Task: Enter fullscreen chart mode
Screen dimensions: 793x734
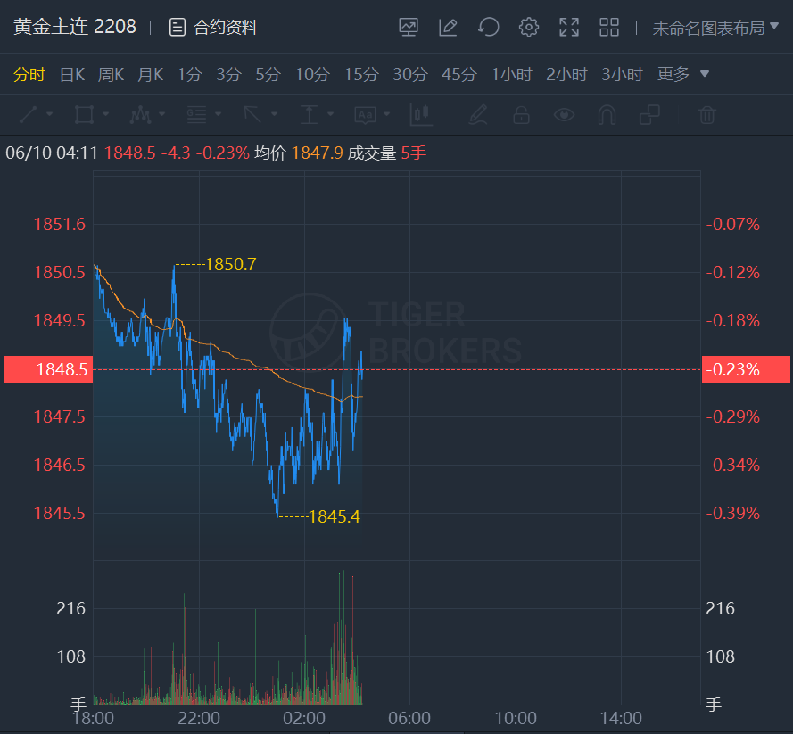Action: click(569, 28)
